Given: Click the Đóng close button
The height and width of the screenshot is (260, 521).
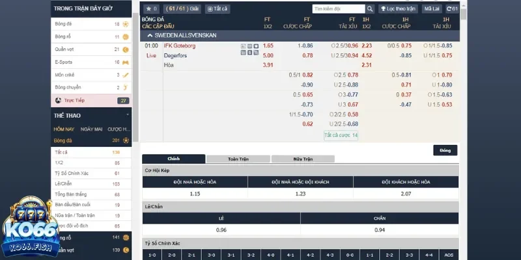Looking at the screenshot, I should click(445, 150).
